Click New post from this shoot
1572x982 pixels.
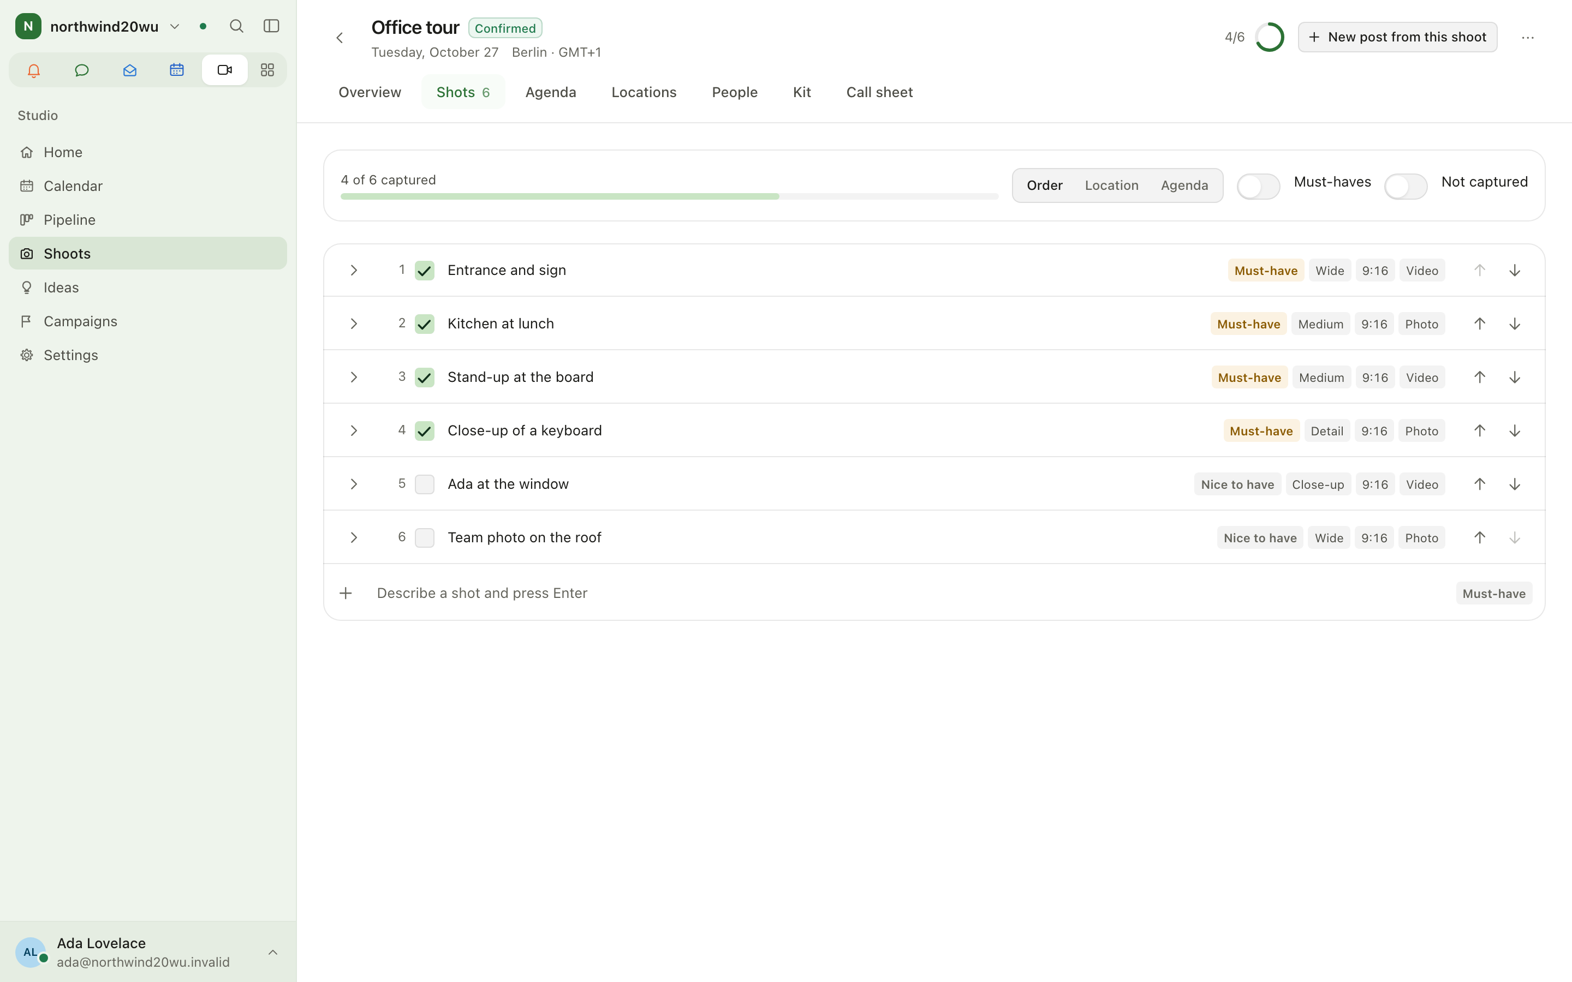[x=1397, y=37]
